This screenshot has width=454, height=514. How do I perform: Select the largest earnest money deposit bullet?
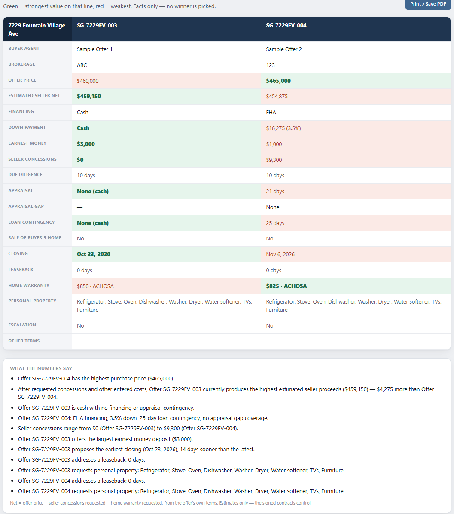(105, 439)
